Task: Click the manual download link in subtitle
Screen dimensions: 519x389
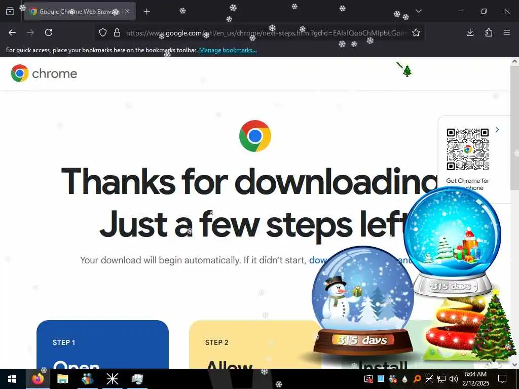Action: point(318,260)
